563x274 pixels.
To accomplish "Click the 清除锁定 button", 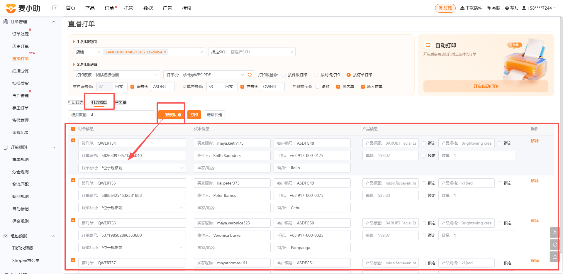I will point(214,115).
